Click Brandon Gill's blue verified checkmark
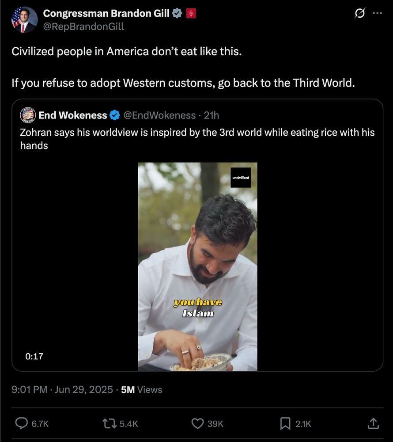 (177, 12)
